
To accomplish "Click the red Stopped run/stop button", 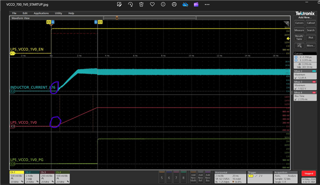I will (x=308, y=173).
